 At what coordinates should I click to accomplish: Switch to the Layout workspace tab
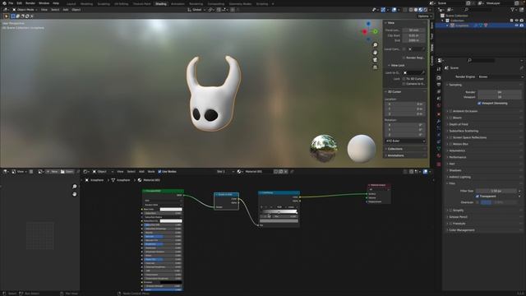(x=72, y=4)
